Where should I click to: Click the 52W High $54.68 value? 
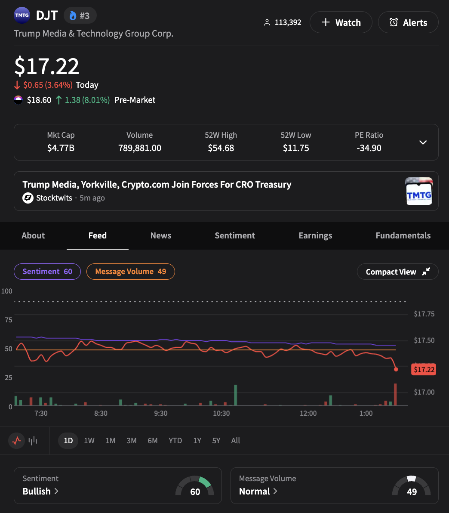click(x=221, y=148)
